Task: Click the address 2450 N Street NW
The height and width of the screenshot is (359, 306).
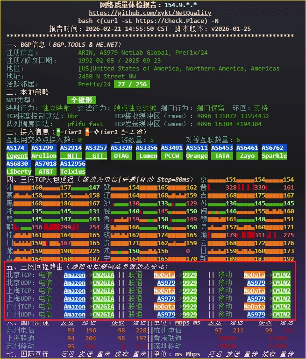Action: coord(107,76)
